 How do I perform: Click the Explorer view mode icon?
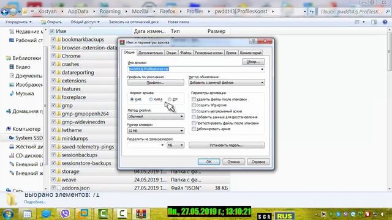(357, 22)
